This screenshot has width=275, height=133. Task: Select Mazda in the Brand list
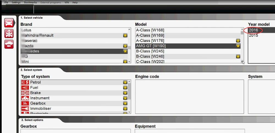(x=74, y=46)
